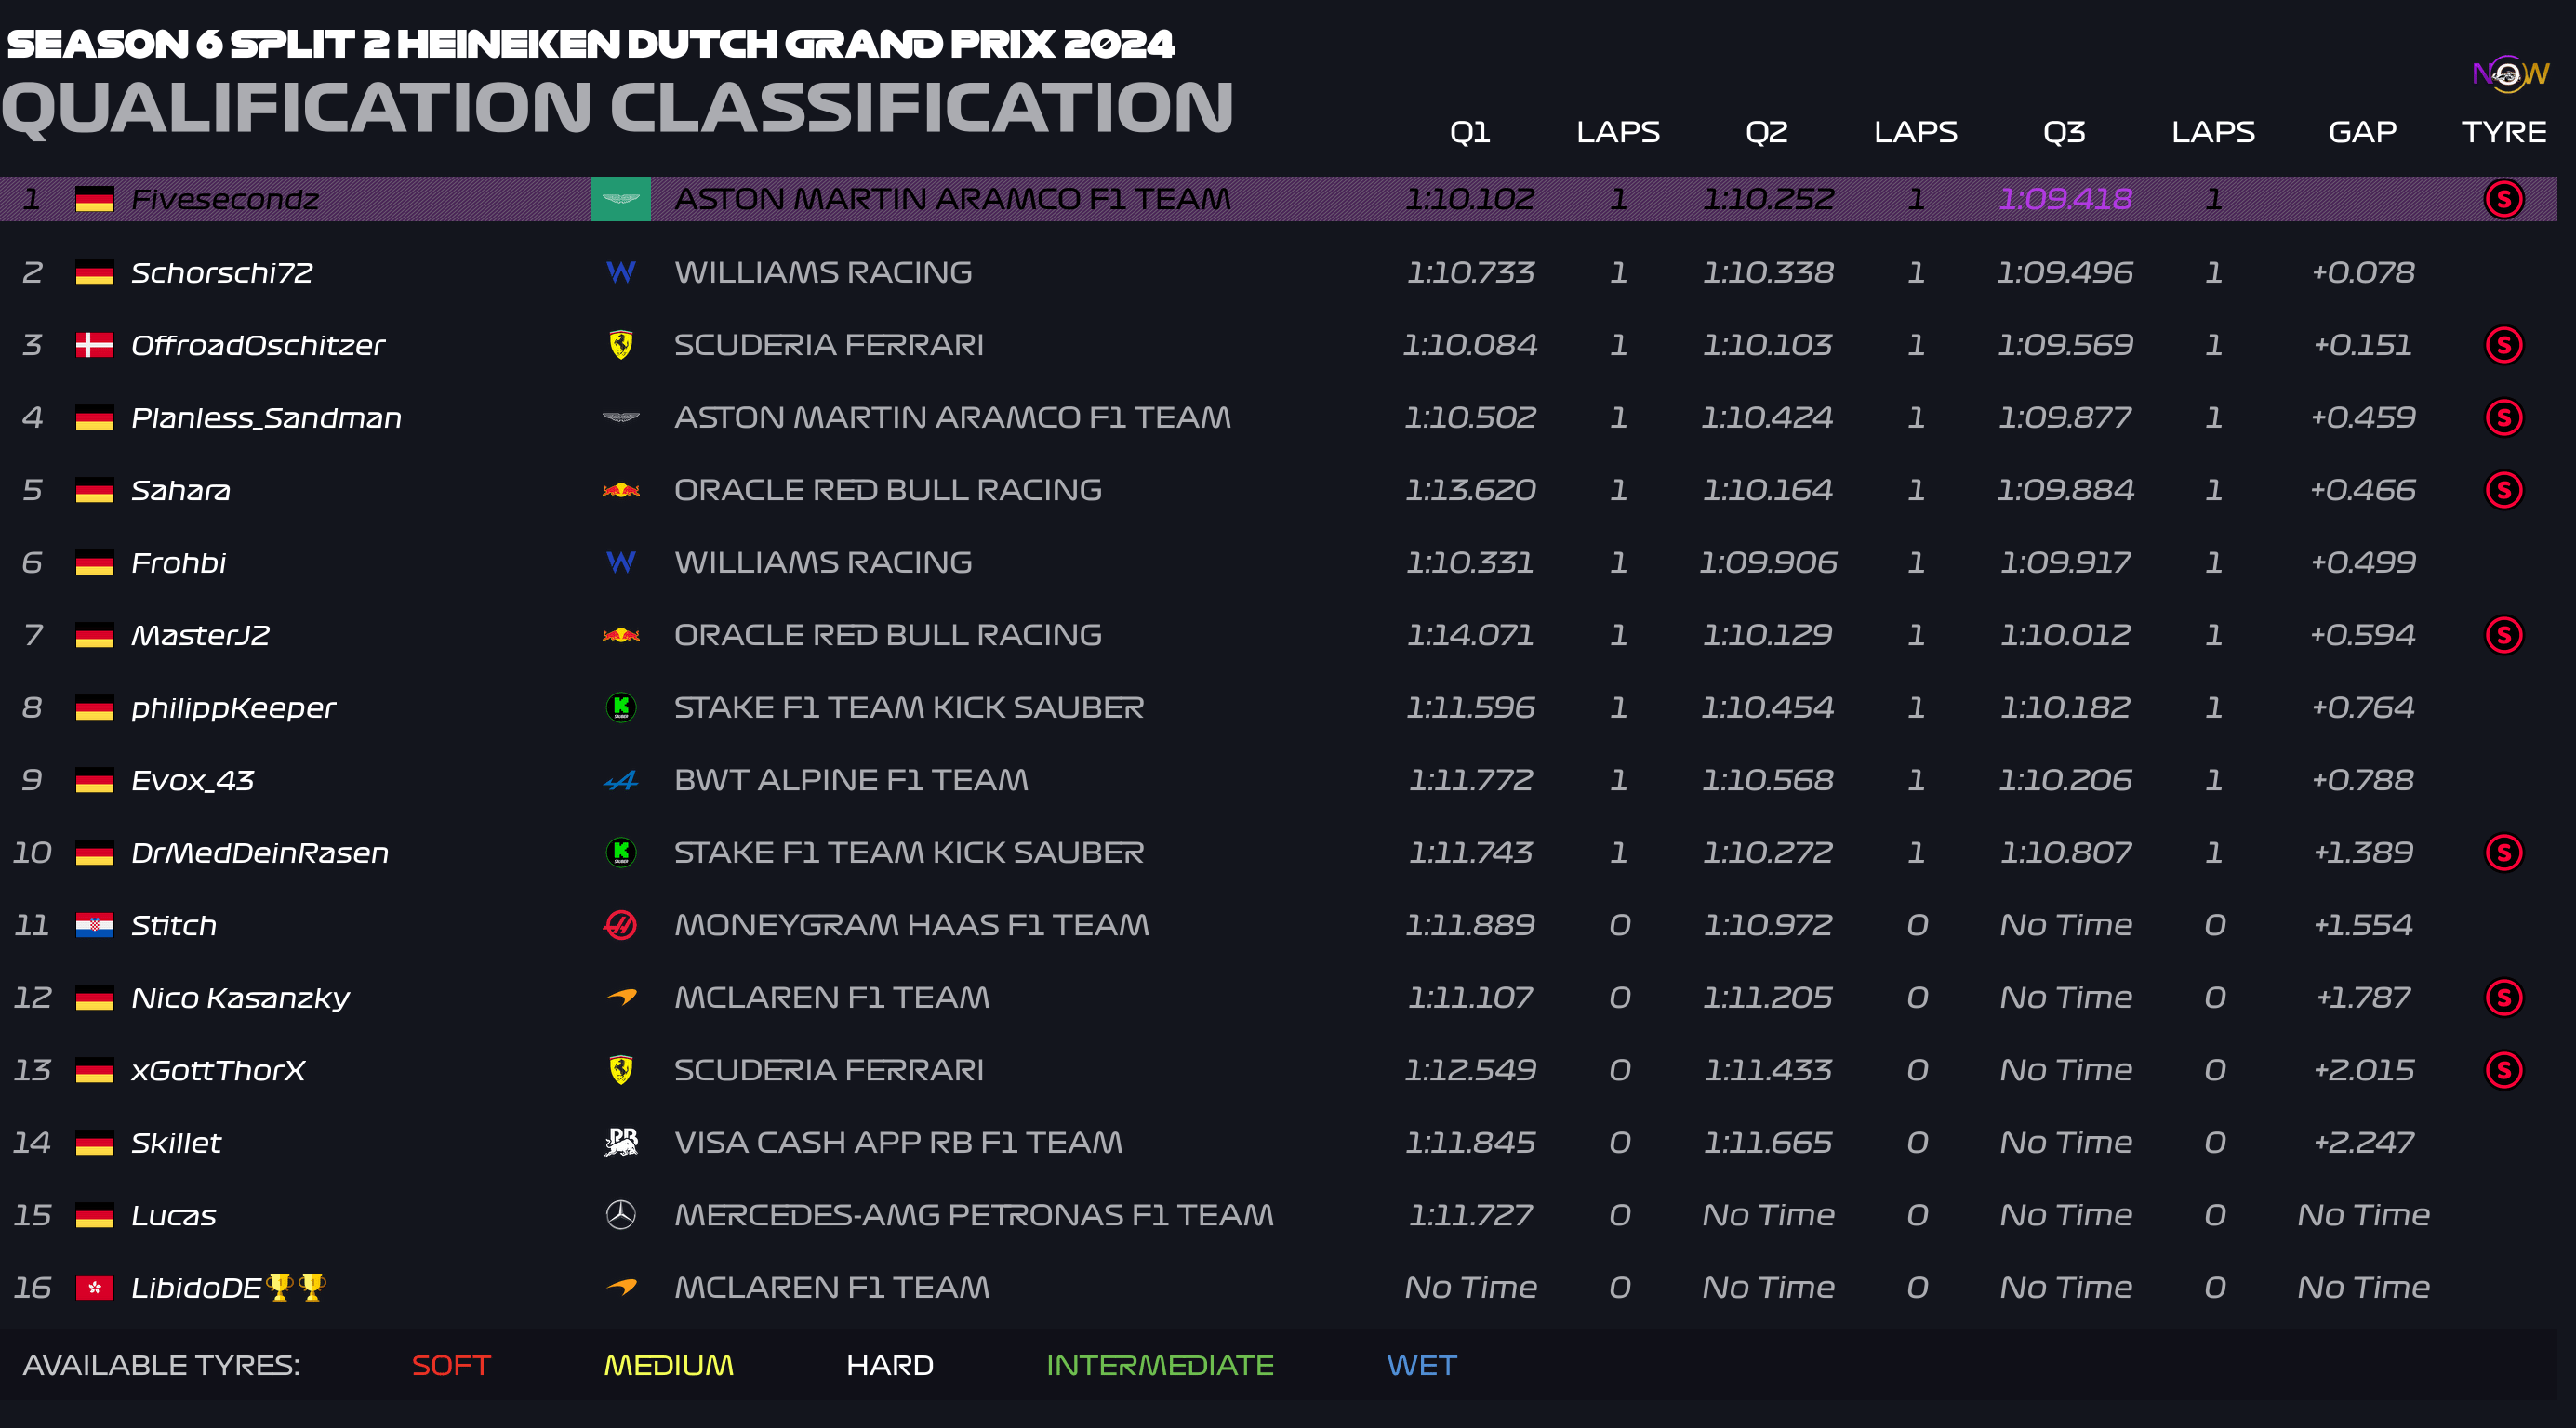Click the McLaren logo in LibidoDE row

coord(621,1287)
